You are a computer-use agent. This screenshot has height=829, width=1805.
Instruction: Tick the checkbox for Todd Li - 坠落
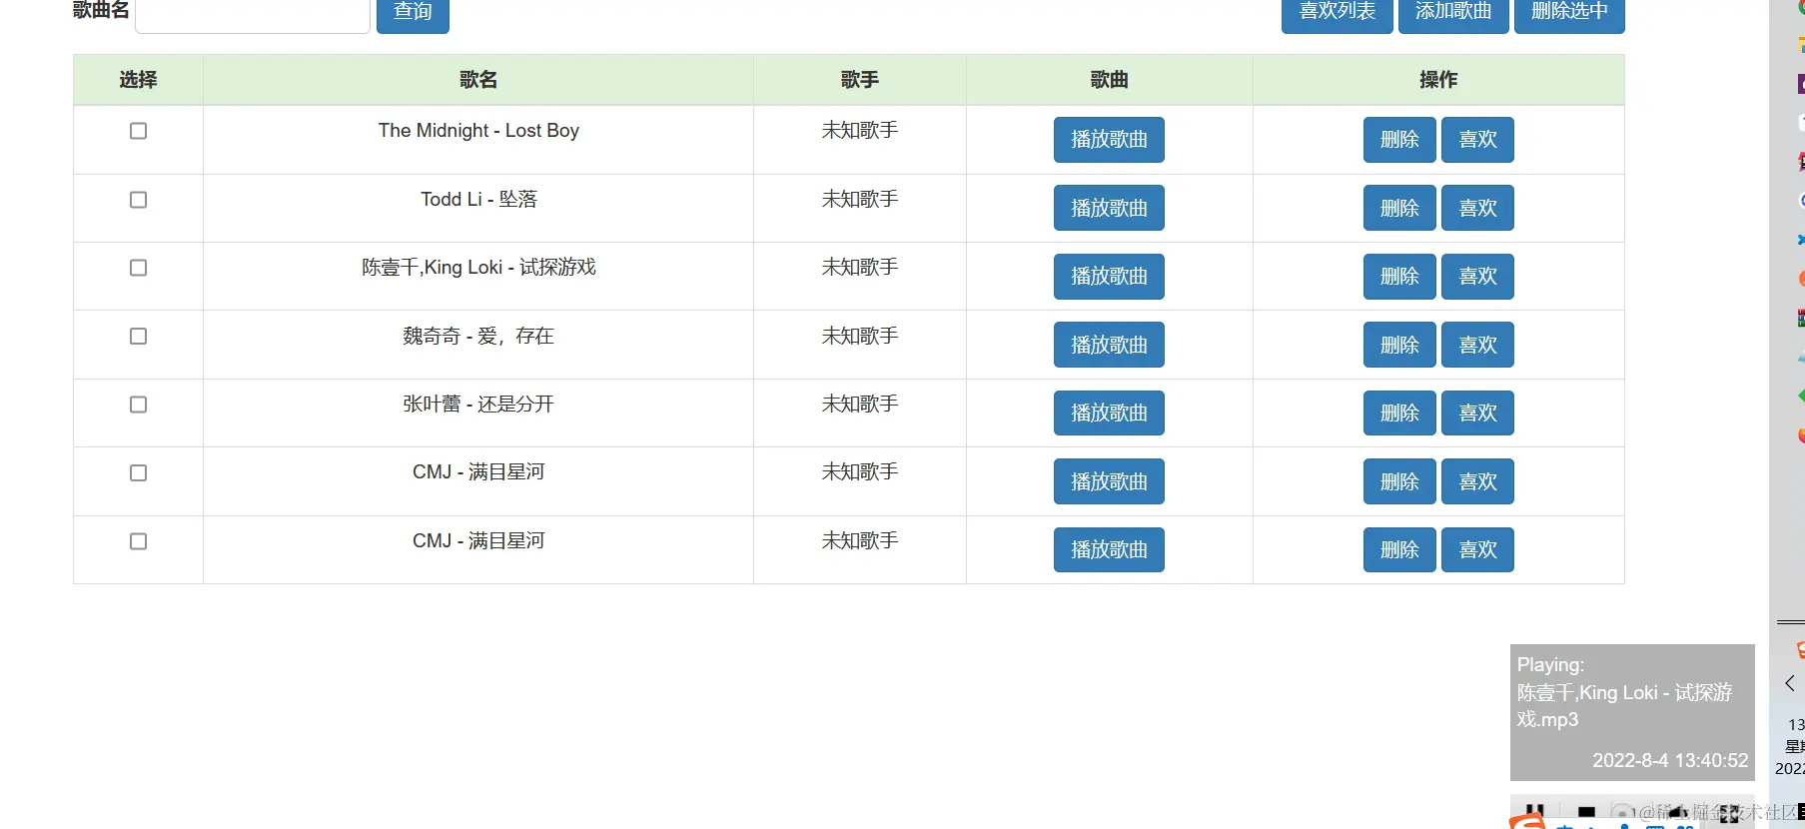tap(139, 200)
